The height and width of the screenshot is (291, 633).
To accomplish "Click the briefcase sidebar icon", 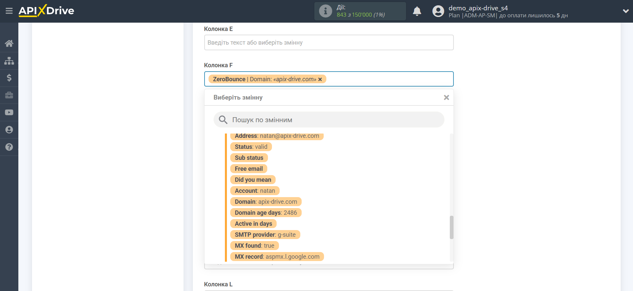I will pyautogui.click(x=9, y=95).
